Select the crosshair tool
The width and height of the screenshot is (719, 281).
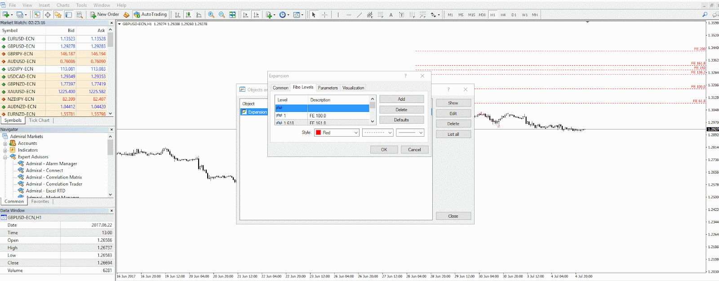(324, 15)
